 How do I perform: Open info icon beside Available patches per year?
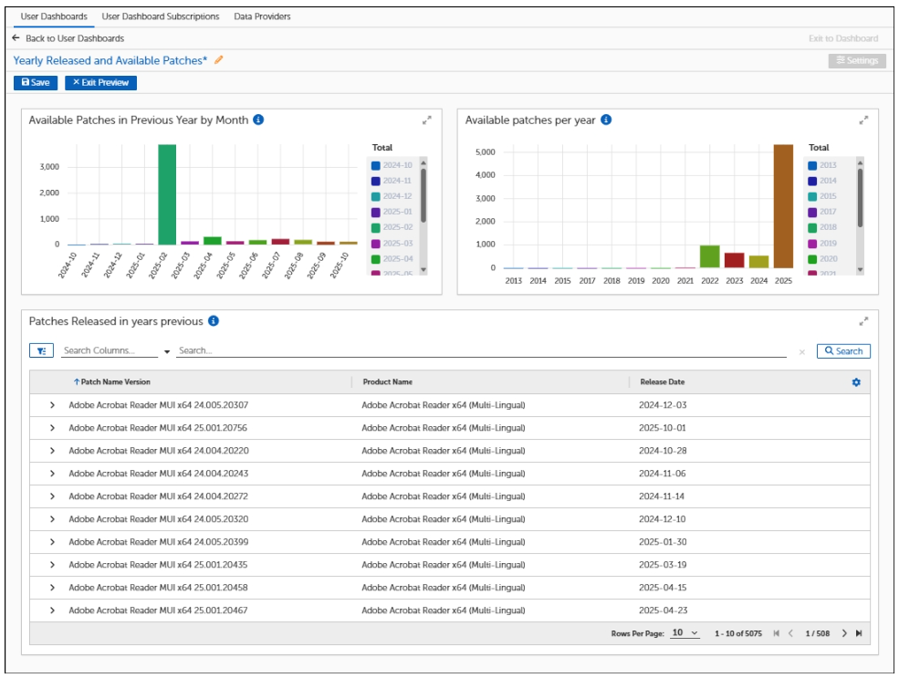click(606, 120)
